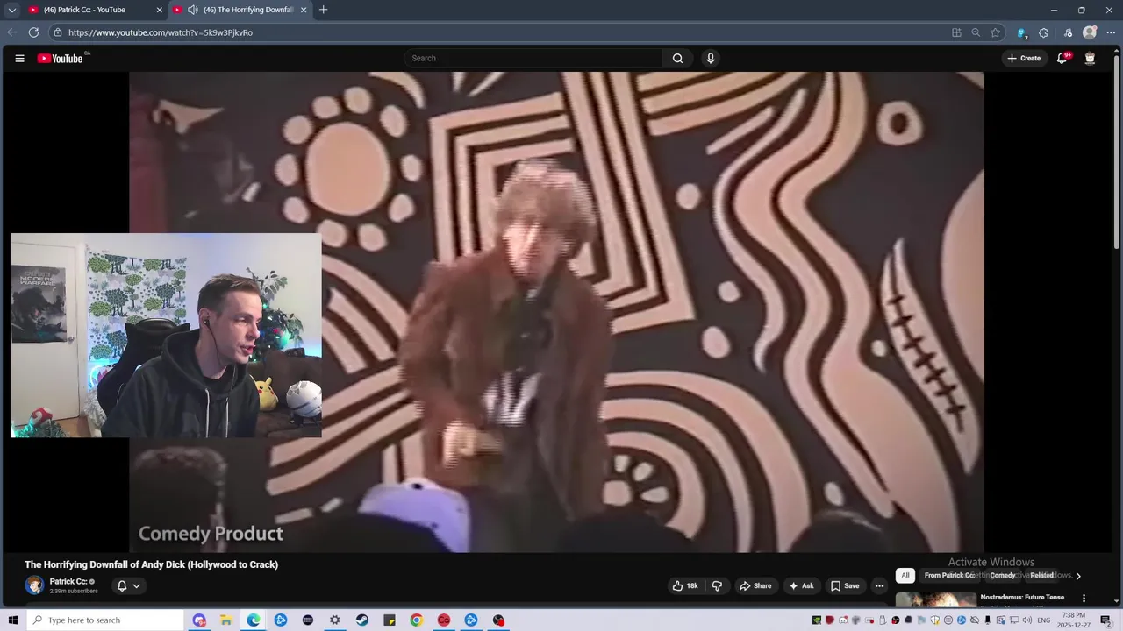Open options for Nostradamus: Future Tense video
Screen dimensions: 1123x631
coord(1084,599)
